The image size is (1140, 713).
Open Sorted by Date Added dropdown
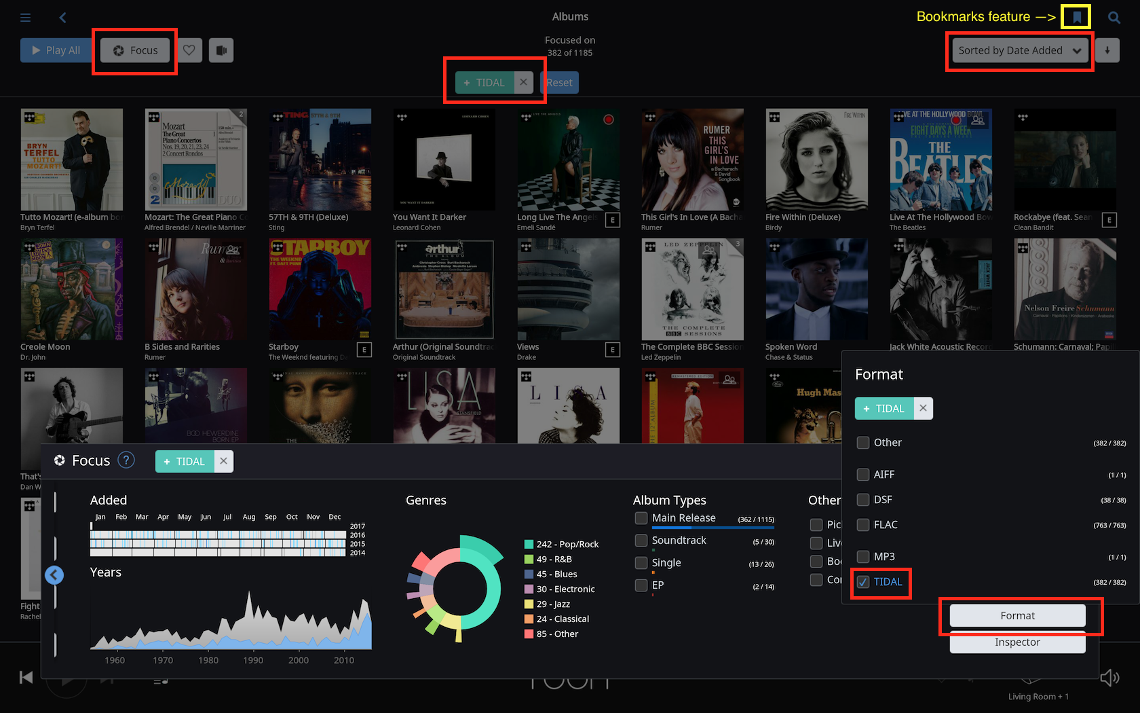click(x=1020, y=50)
